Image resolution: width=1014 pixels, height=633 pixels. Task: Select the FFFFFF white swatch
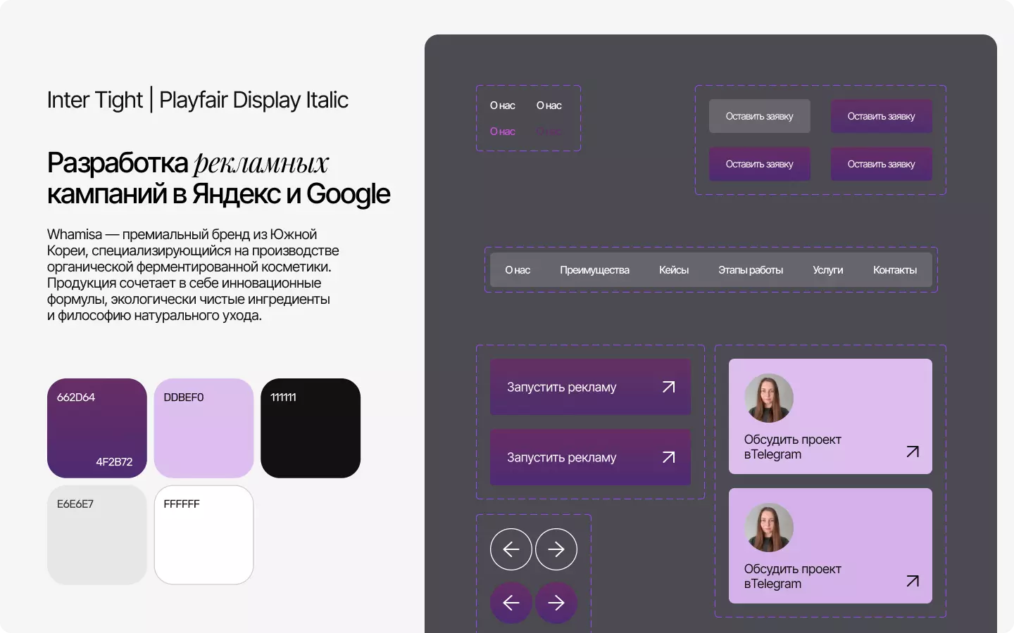pyautogui.click(x=204, y=535)
